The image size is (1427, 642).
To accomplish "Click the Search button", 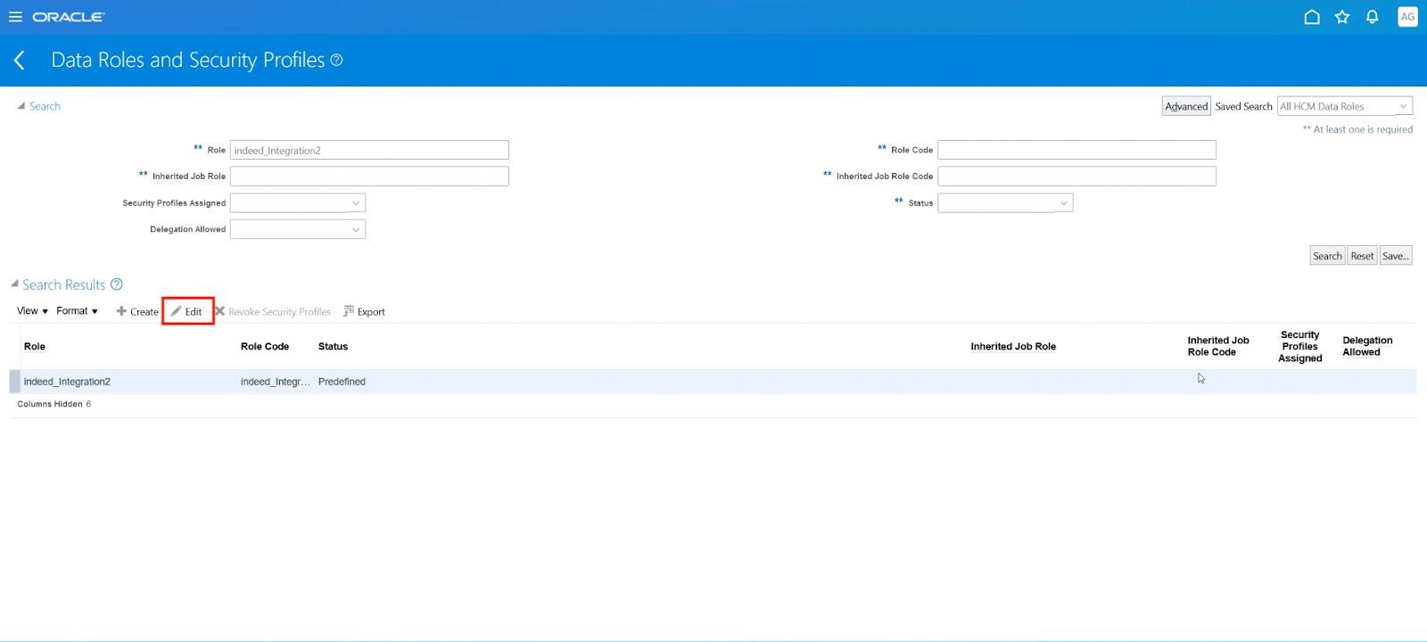I will tap(1327, 256).
